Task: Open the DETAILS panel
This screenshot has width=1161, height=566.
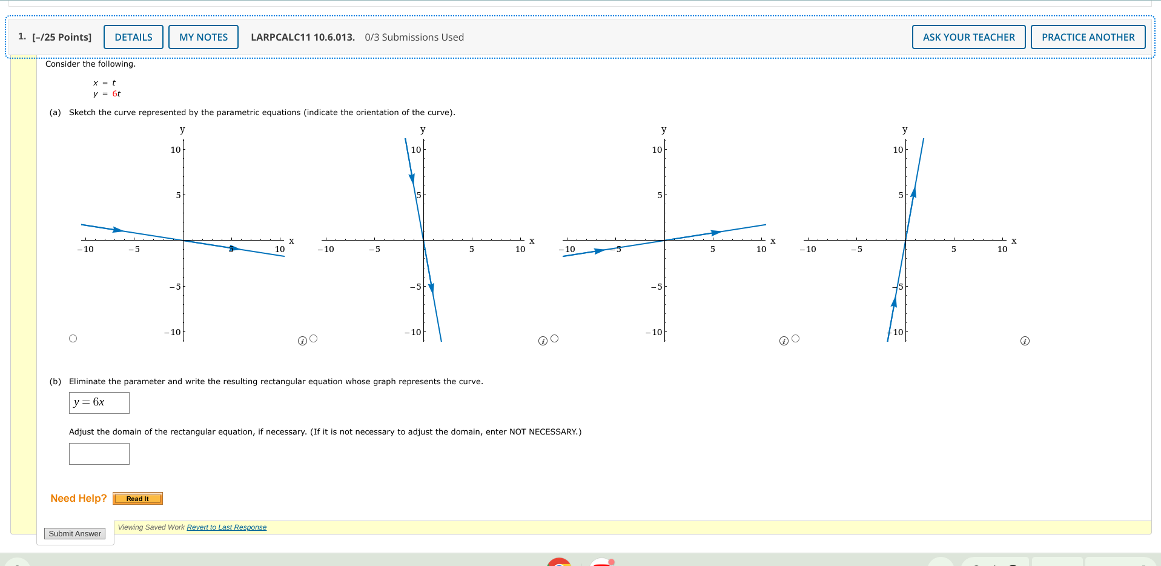Action: 133,37
